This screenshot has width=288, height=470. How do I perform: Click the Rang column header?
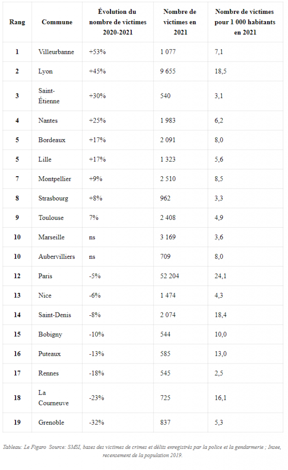click(17, 22)
